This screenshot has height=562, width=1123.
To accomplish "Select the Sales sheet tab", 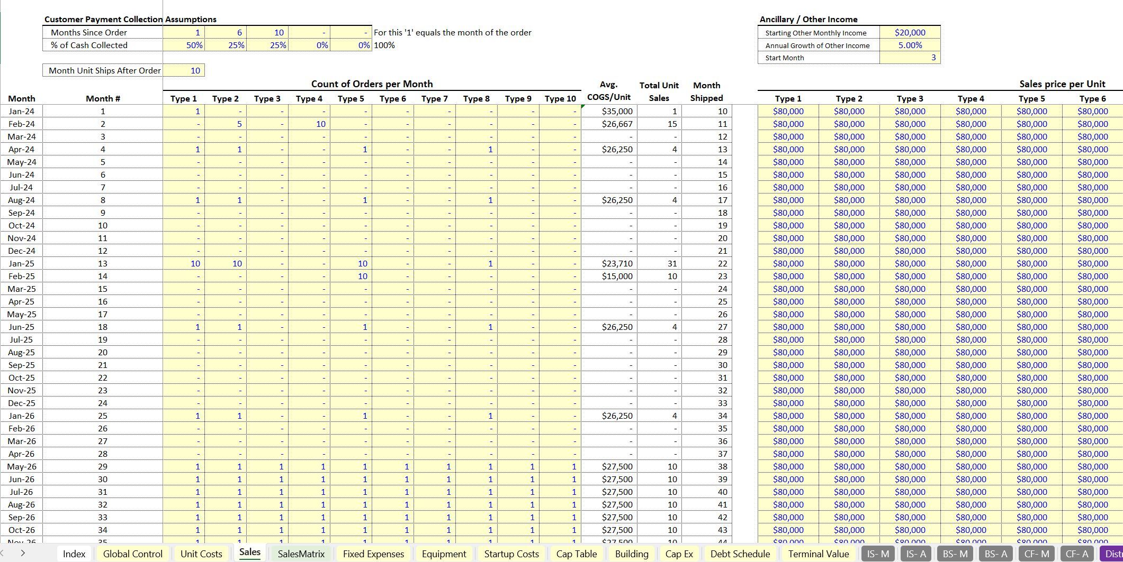I will point(250,552).
